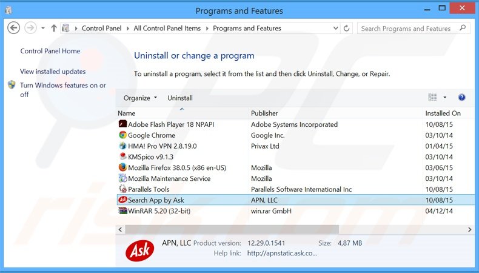This screenshot has height=273, width=479.
Task: Click the 04/12/14 install date
Action: 438,211
